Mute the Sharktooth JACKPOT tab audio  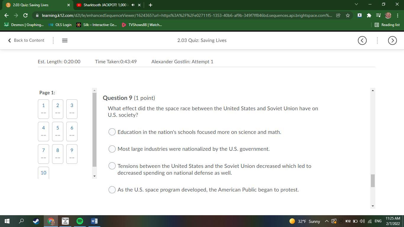click(133, 5)
